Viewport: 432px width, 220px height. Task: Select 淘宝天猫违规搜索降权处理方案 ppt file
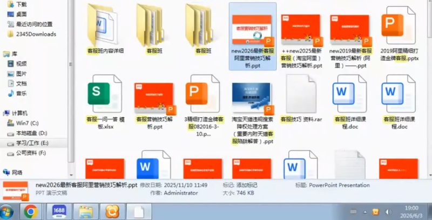click(x=253, y=113)
